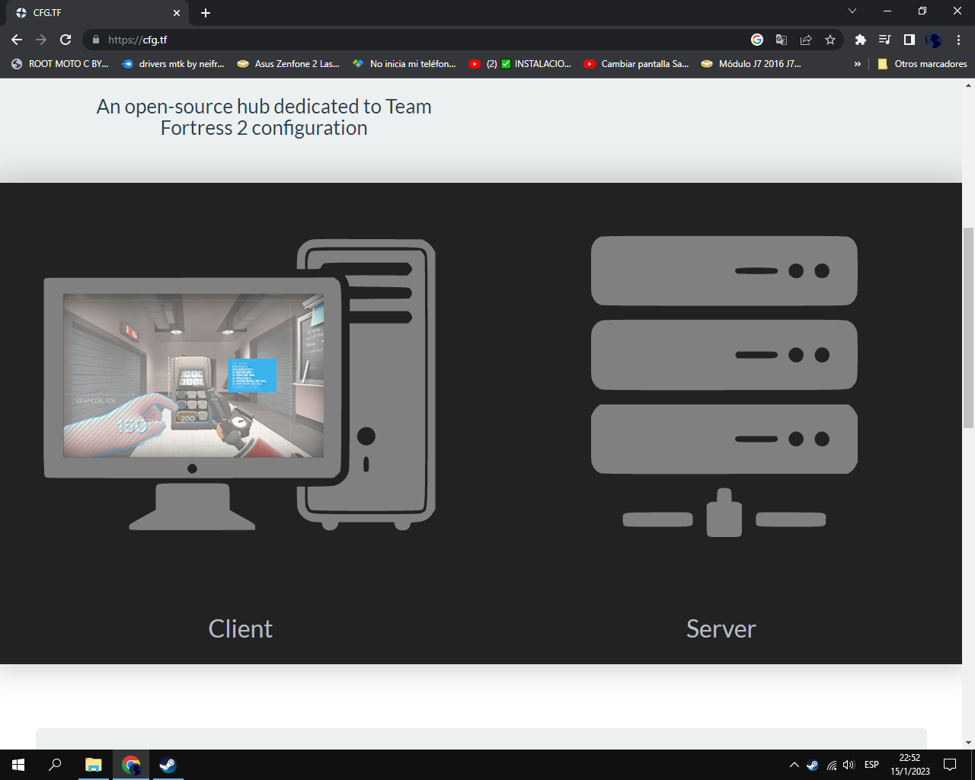Screen dimensions: 975x780
Task: Open the Chrome extensions puzzle icon
Action: click(x=861, y=40)
